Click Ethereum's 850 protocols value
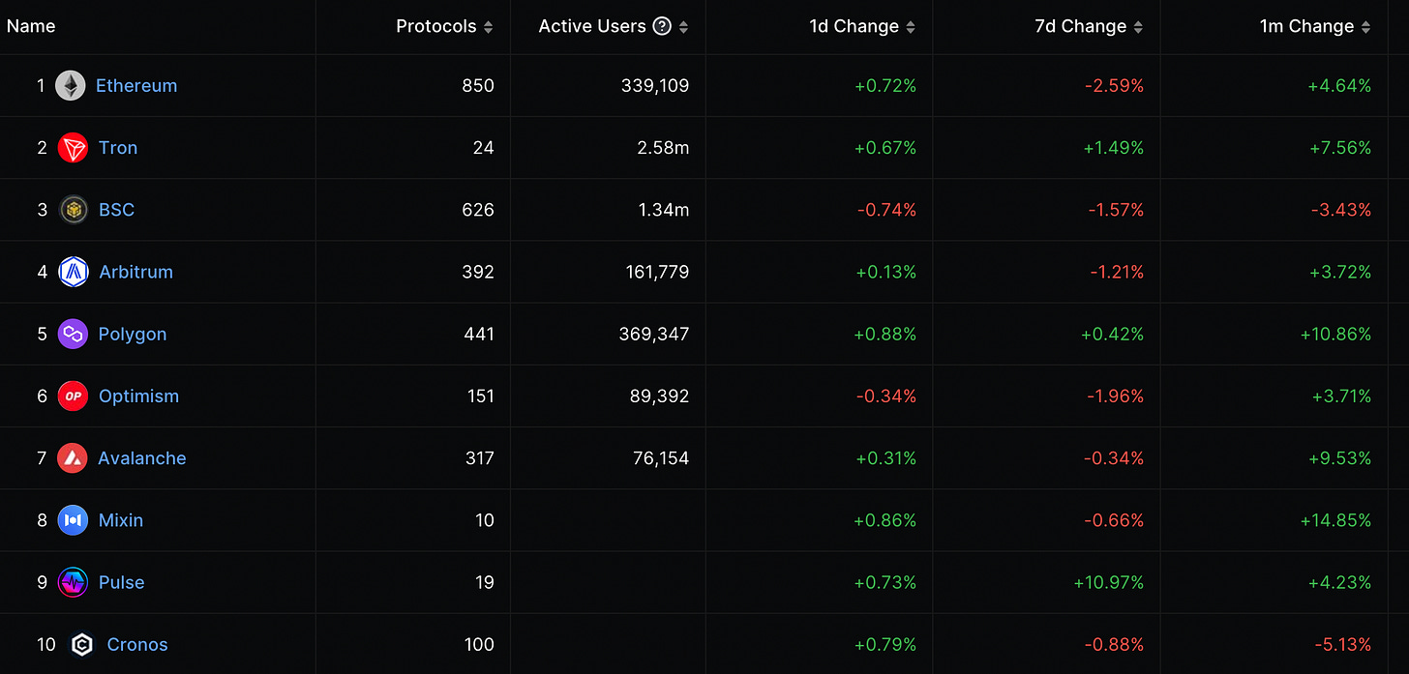The height and width of the screenshot is (674, 1409). [x=478, y=86]
